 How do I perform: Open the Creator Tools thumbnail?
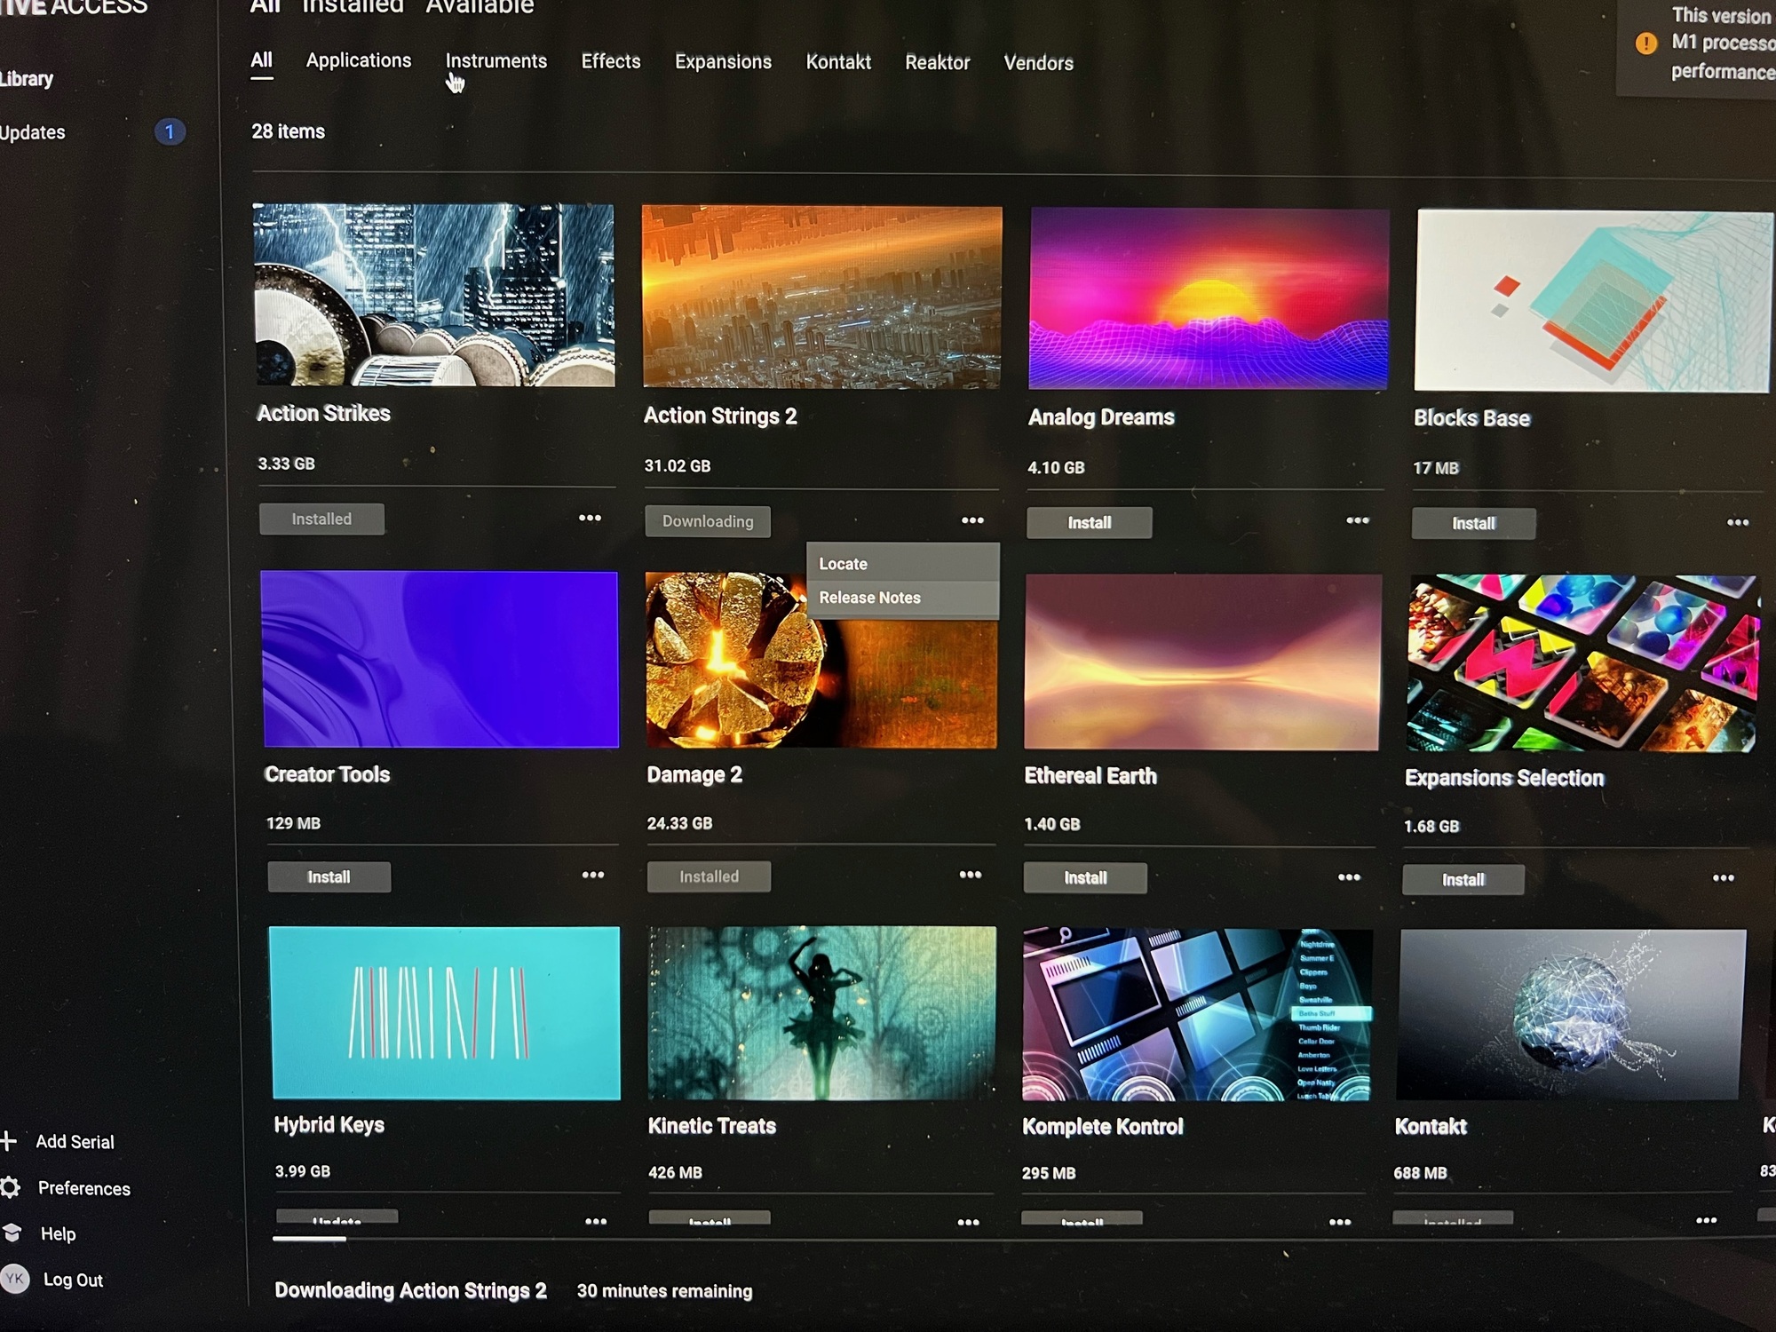point(440,659)
